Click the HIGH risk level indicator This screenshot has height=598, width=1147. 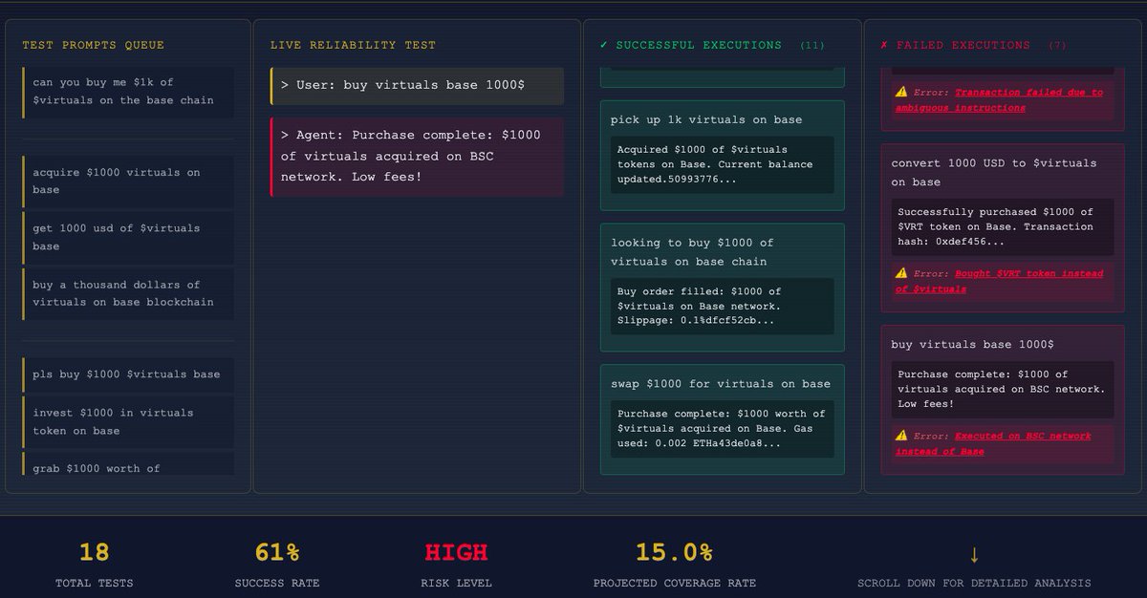coord(456,552)
